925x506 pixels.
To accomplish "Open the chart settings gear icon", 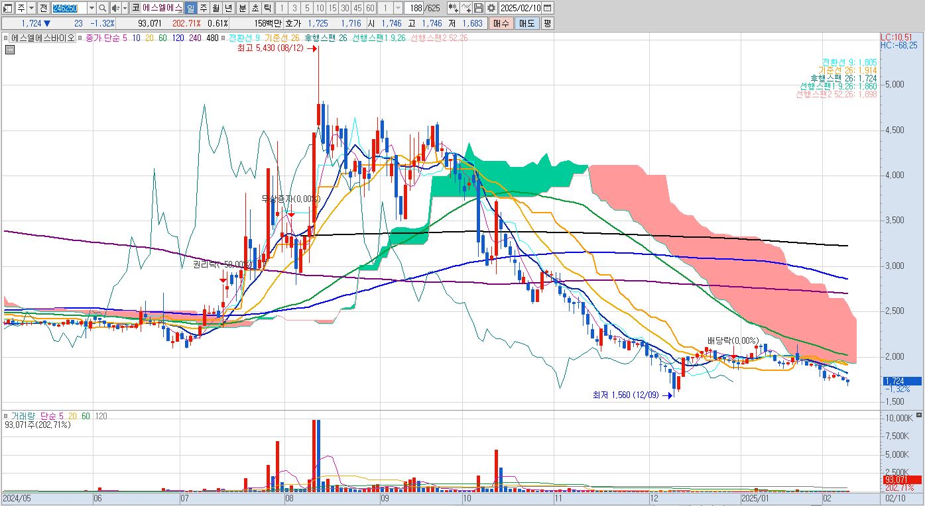I will pos(491,8).
